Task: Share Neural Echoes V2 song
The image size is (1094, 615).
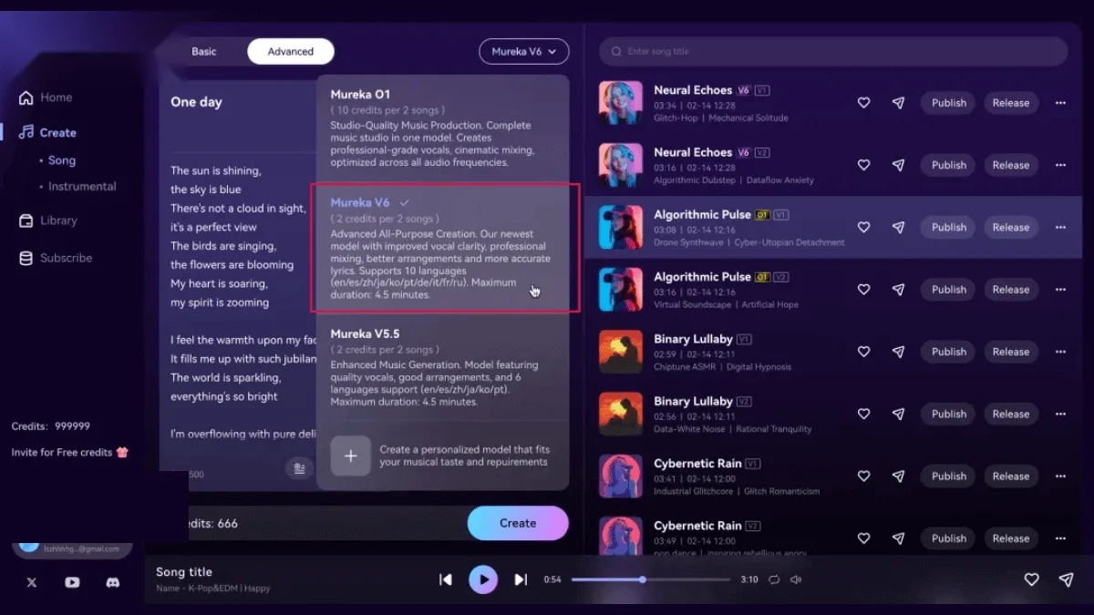Action: (898, 165)
